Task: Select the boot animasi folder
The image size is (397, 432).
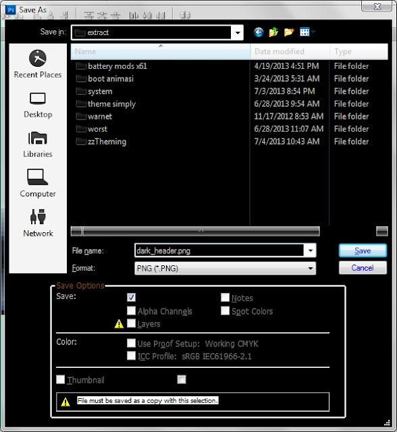Action: [x=105, y=79]
